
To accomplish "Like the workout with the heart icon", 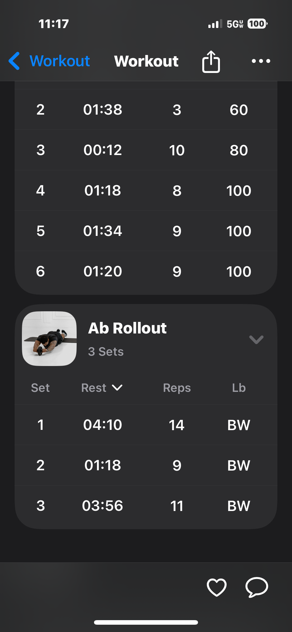I will (x=217, y=587).
